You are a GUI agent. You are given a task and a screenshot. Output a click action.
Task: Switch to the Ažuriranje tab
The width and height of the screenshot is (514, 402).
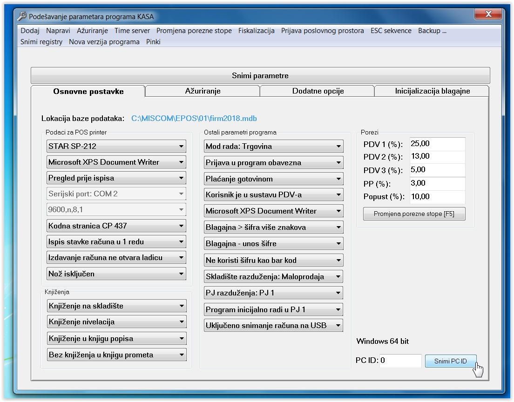(203, 91)
